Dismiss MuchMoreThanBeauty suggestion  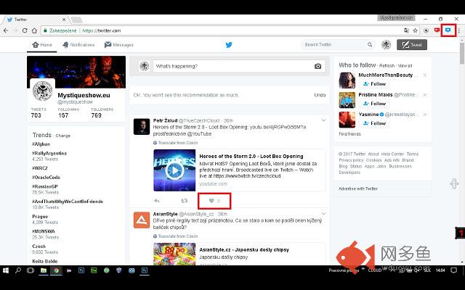pos(424,75)
